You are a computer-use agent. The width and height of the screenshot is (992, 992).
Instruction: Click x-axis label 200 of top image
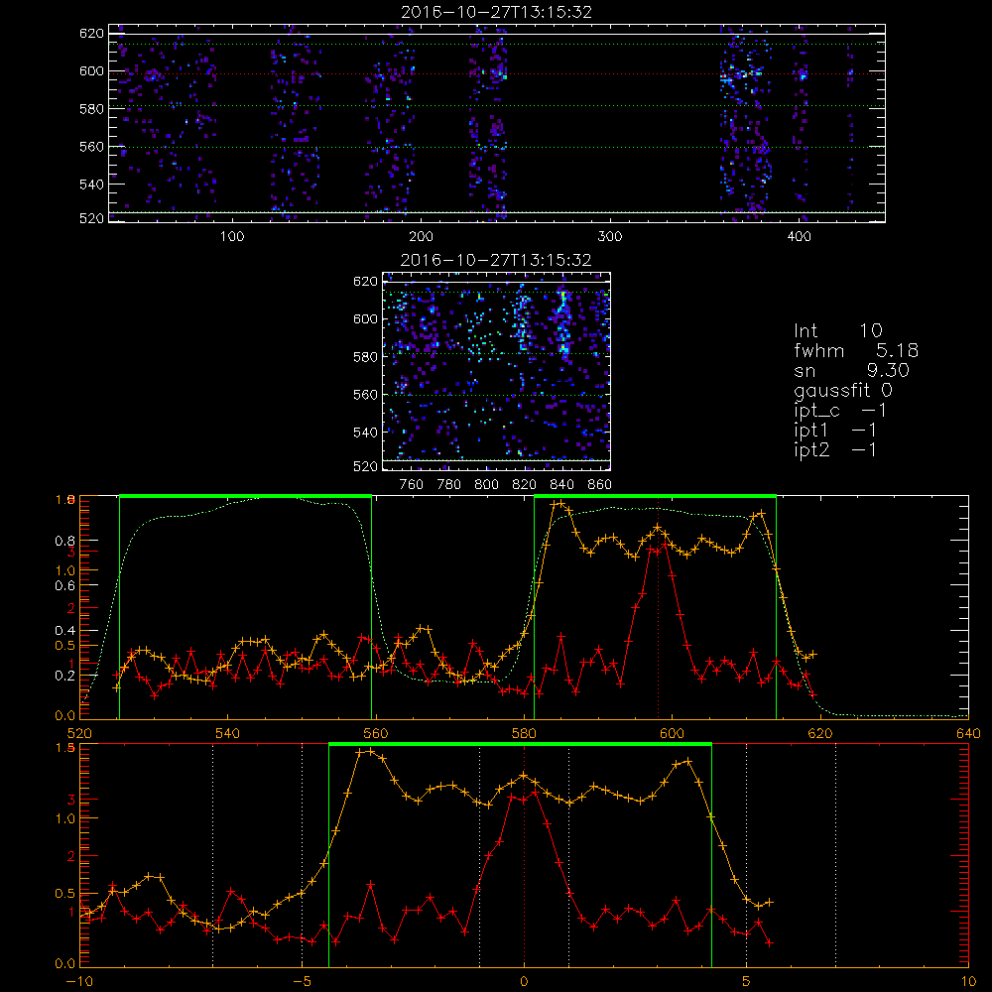(x=421, y=237)
